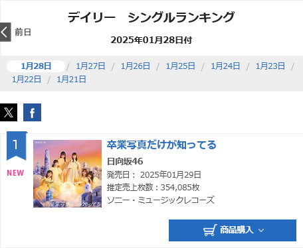Show the 1月21日 ranking

tap(71, 80)
